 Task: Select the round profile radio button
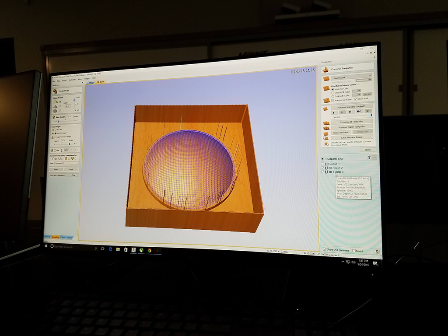60,101
